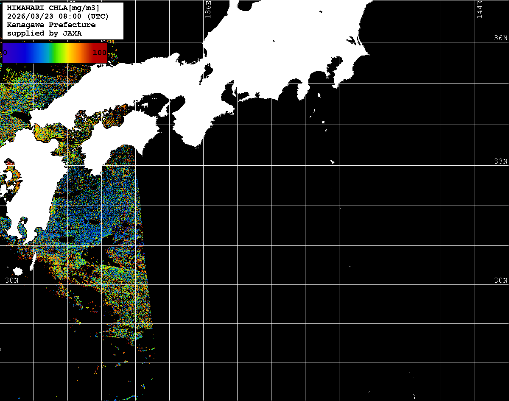Screen dimensions: 509x401
Task: Click the 30N label on the left edge
Action: point(12,280)
